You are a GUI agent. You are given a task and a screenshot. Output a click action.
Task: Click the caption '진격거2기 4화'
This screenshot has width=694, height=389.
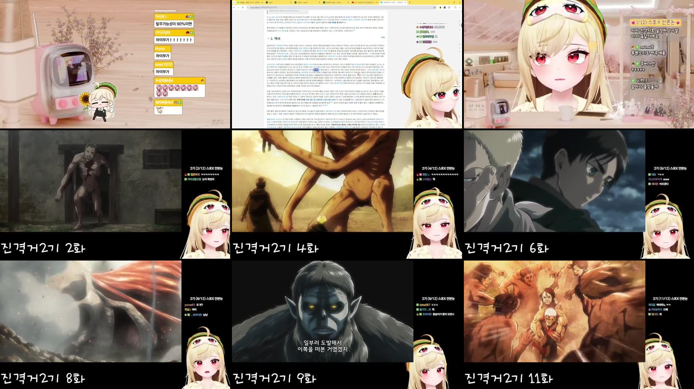point(276,248)
